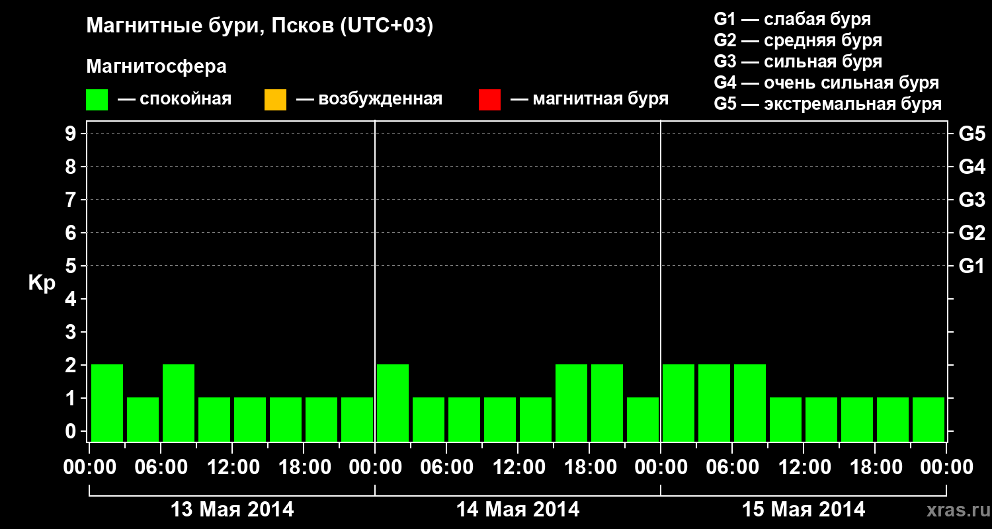The width and height of the screenshot is (992, 529).
Task: Click the 18:00 bar on 14 Мая
Action: [x=607, y=403]
